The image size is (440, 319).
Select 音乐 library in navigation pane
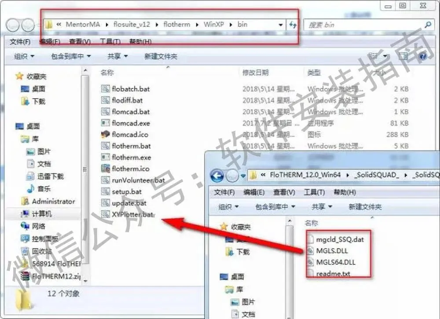tap(44, 188)
